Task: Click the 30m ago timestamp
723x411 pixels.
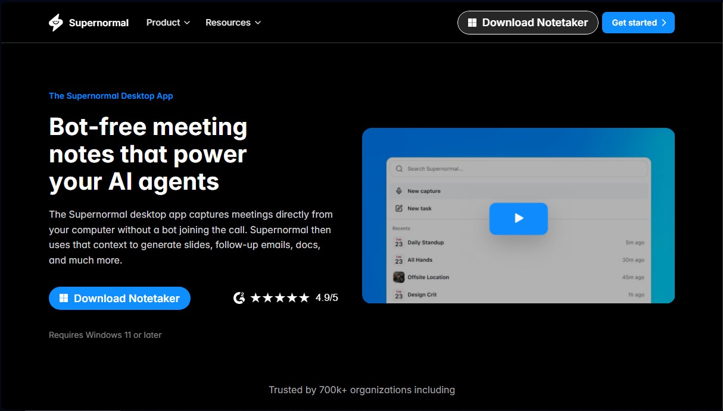Action: click(633, 260)
